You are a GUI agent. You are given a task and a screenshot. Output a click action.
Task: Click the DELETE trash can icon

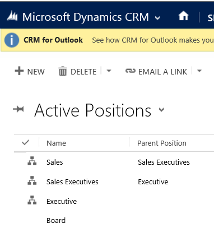[x=63, y=71]
